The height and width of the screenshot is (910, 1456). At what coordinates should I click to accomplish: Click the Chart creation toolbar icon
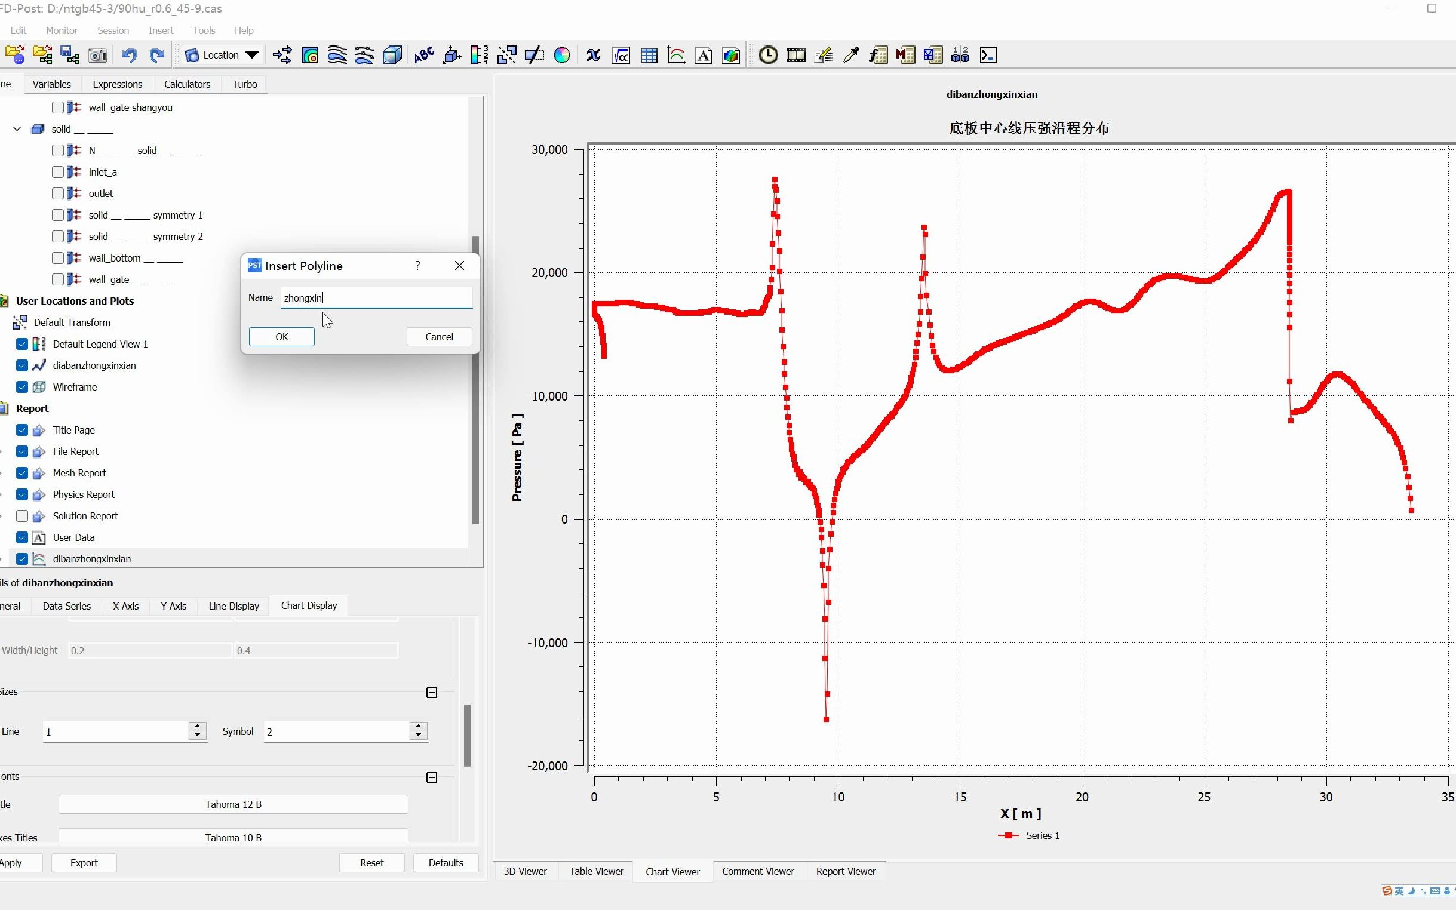[677, 56]
